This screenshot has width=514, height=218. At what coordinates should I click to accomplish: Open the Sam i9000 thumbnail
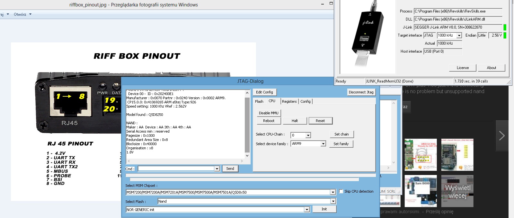click(421, 191)
